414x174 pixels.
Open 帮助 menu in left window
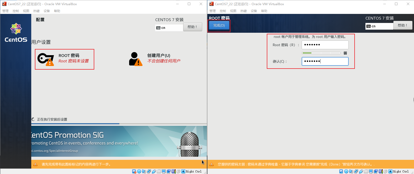57,11
